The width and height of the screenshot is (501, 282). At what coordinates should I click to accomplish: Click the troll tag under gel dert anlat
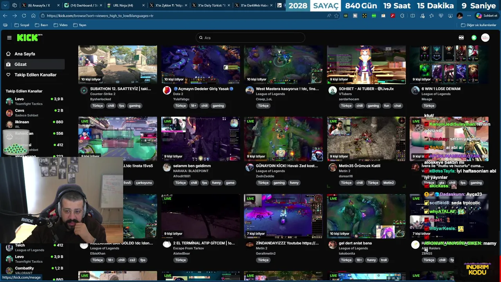384,260
